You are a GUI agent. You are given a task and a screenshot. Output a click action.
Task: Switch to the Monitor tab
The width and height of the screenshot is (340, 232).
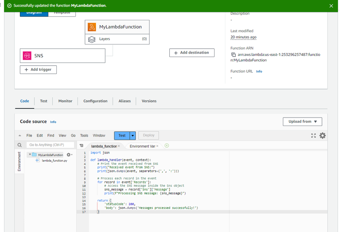tap(65, 101)
